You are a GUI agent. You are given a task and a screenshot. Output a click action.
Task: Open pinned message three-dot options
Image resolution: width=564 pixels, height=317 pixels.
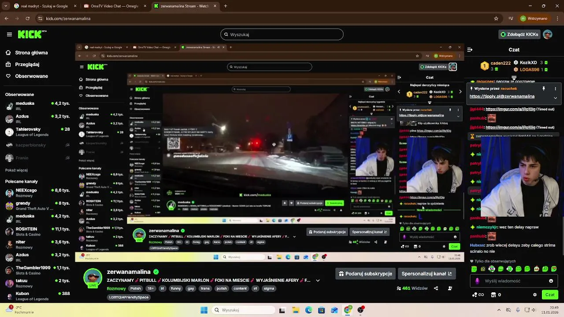(x=555, y=88)
